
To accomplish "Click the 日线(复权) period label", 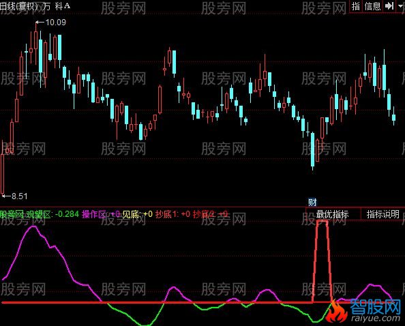I will click(x=19, y=6).
